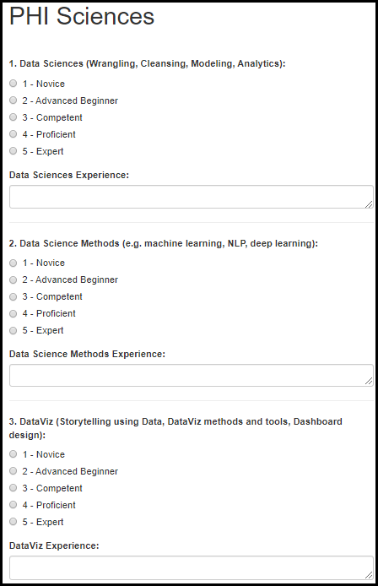Select '1 - Novice' for Data Sciences
The height and width of the screenshot is (586, 378).
(x=13, y=84)
